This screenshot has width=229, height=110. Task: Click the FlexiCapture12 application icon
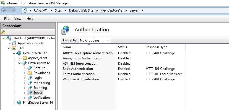25,63
